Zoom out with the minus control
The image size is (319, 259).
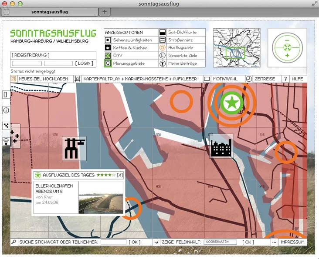coord(287,40)
